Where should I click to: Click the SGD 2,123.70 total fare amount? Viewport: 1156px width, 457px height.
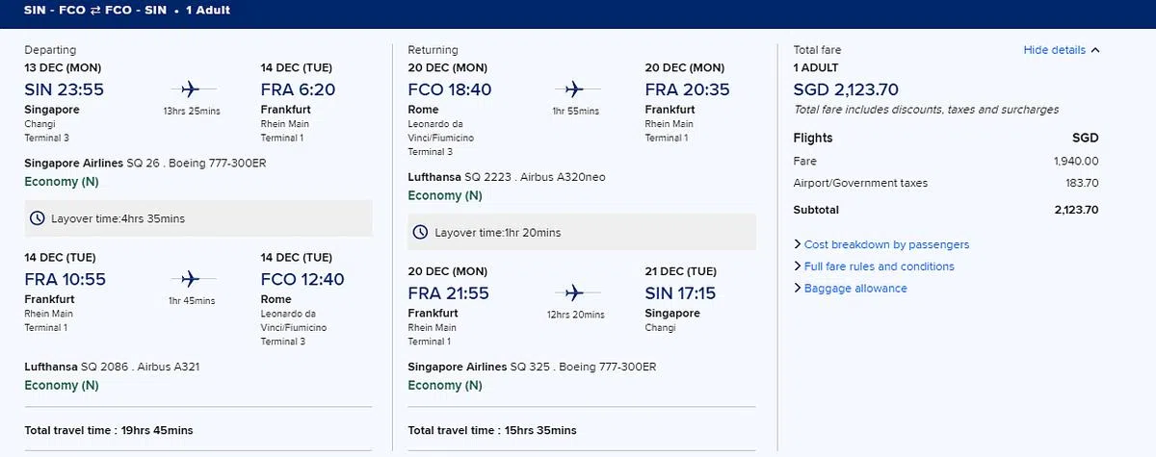[x=846, y=89]
